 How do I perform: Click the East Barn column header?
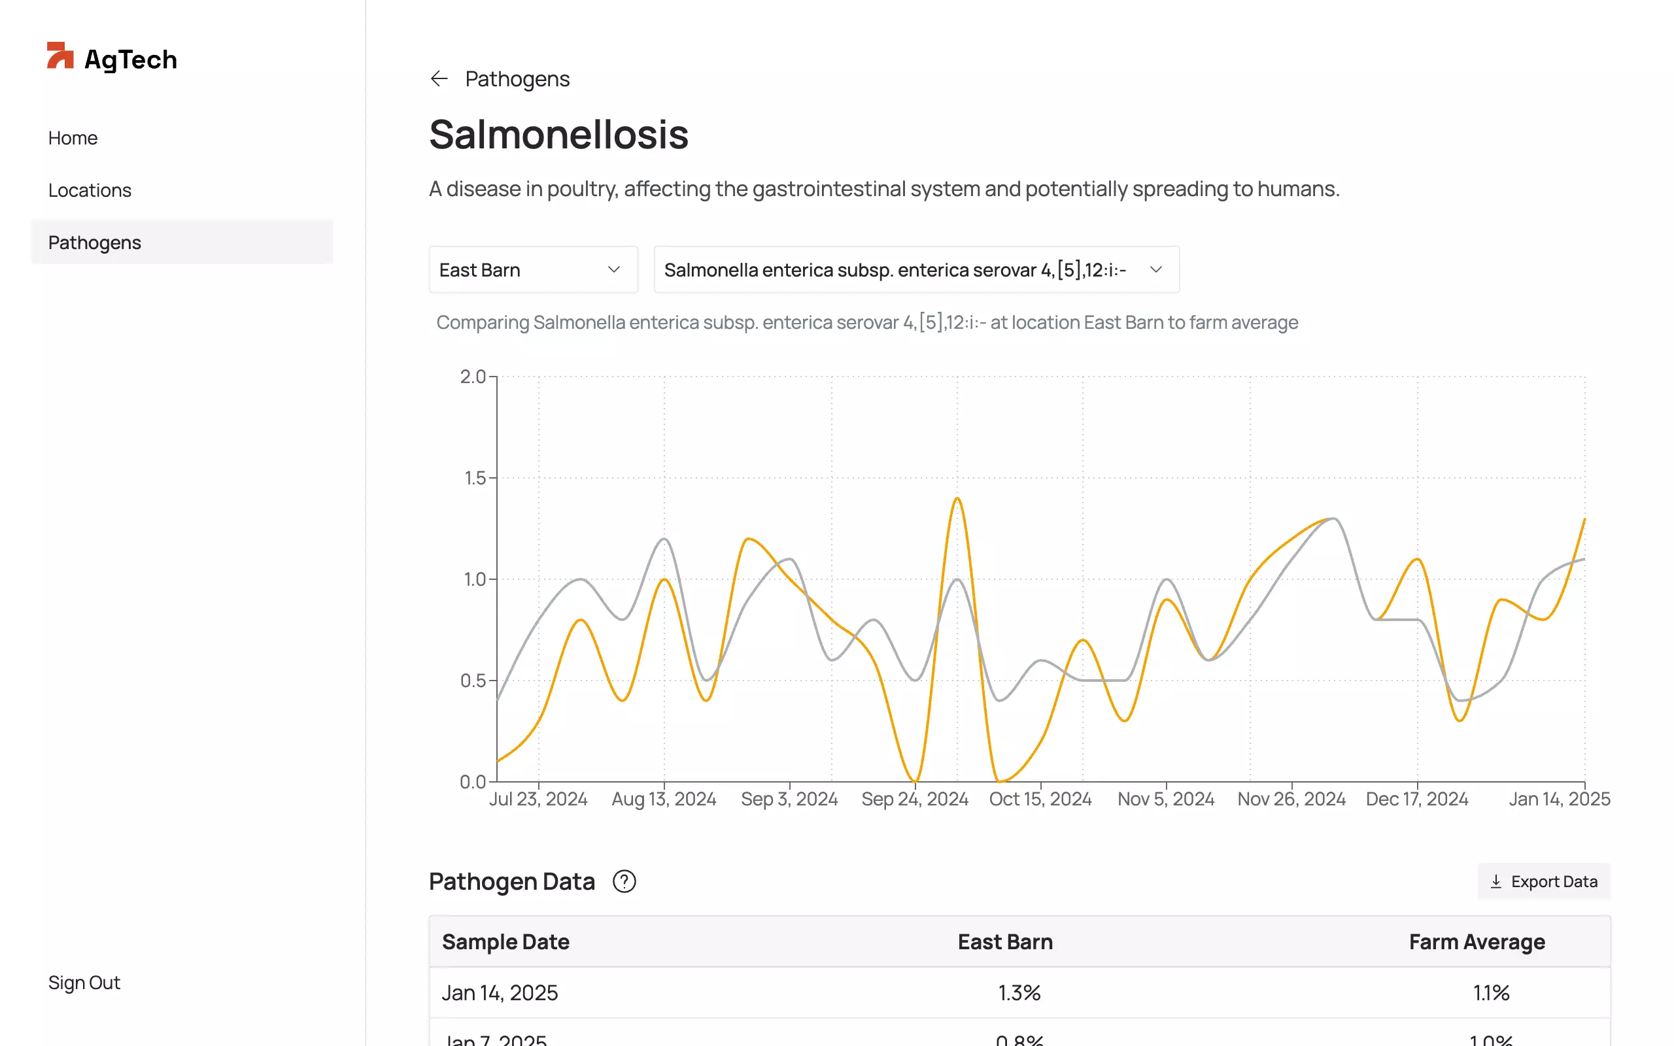[x=1005, y=941]
